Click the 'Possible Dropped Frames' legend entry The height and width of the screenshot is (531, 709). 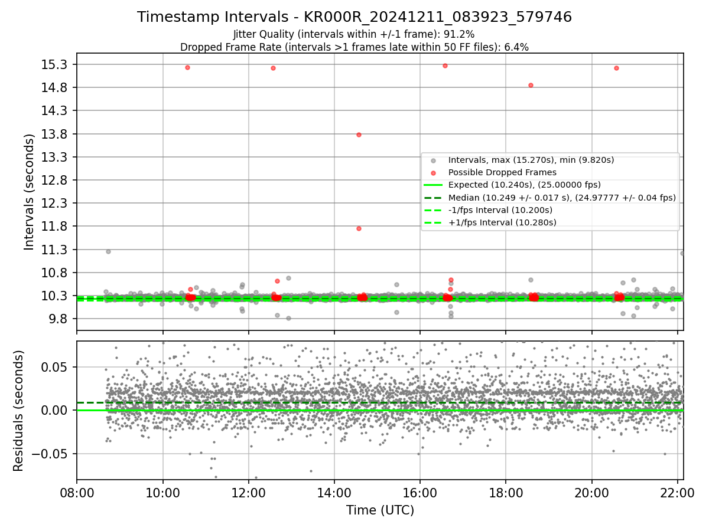click(x=502, y=172)
